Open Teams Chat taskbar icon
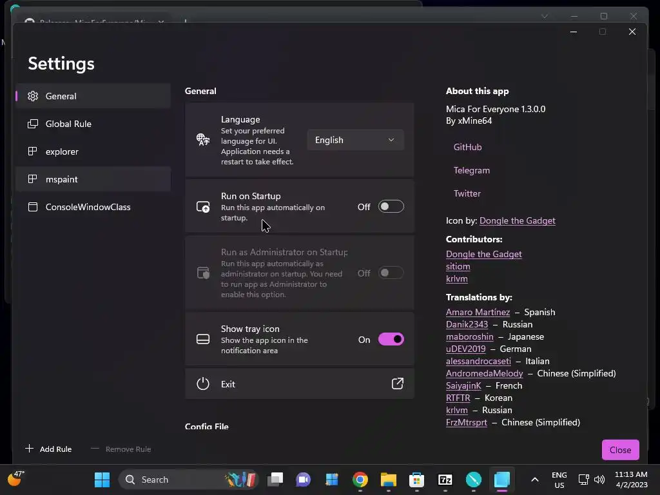 click(x=303, y=480)
